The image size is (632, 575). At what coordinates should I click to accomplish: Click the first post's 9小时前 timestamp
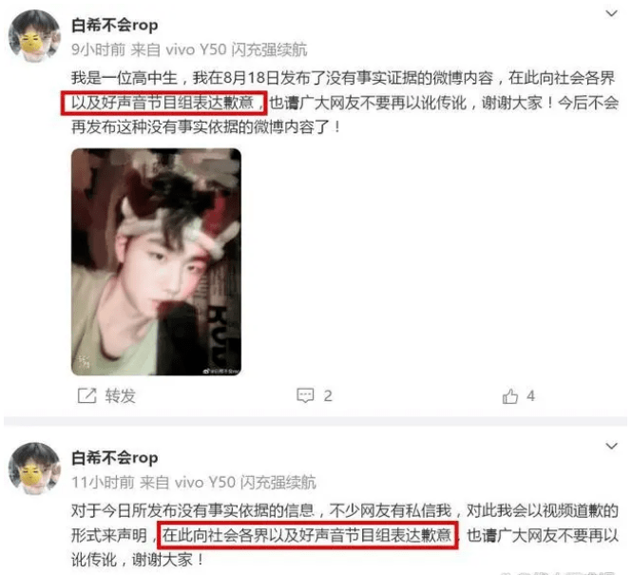point(98,50)
